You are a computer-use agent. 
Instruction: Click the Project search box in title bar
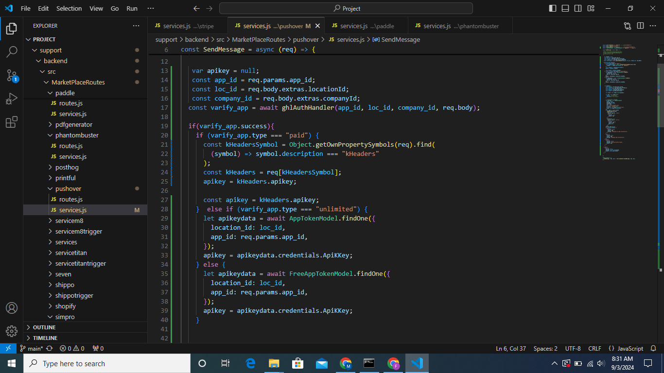346,8
